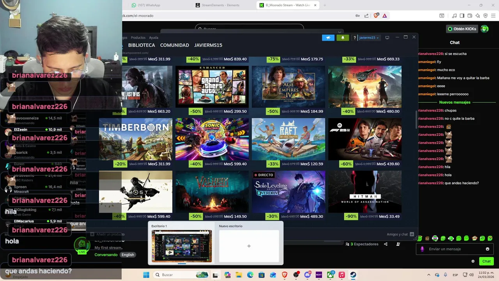Close the El_Moorado Stream browser tab
Image resolution: width=499 pixels, height=281 pixels.
pos(315,5)
